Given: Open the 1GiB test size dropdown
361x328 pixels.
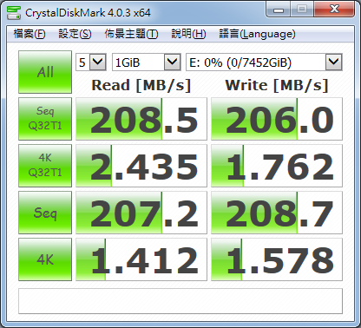Looking at the screenshot, I should coord(147,62).
